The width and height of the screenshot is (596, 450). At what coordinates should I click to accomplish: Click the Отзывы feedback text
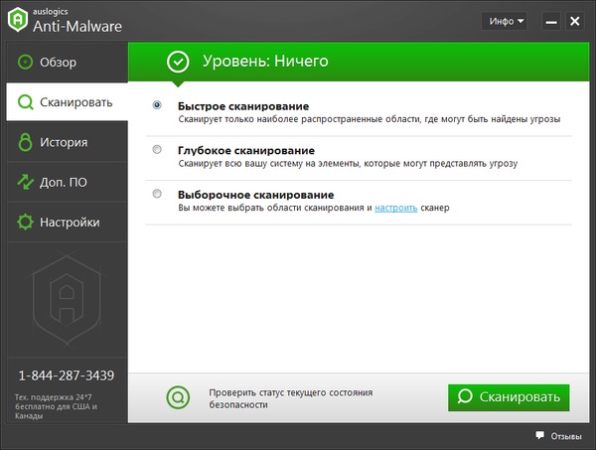coord(566,436)
